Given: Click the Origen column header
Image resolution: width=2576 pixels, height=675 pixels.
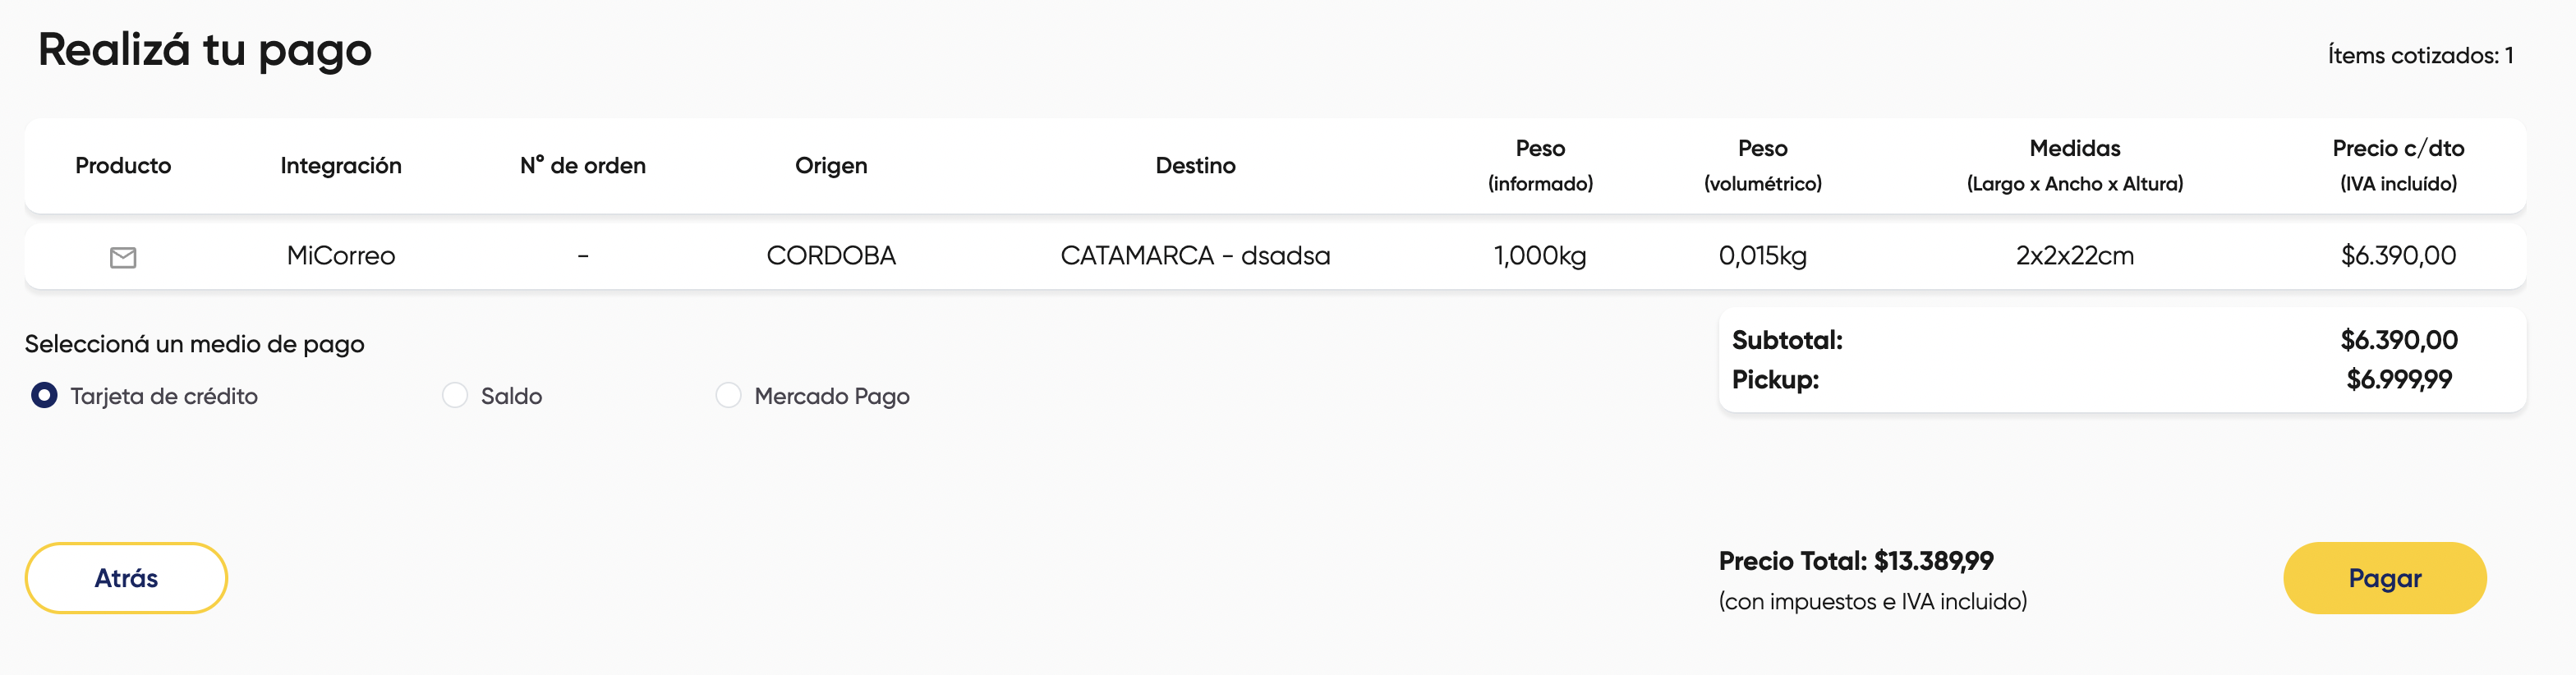Looking at the screenshot, I should pyautogui.click(x=831, y=166).
